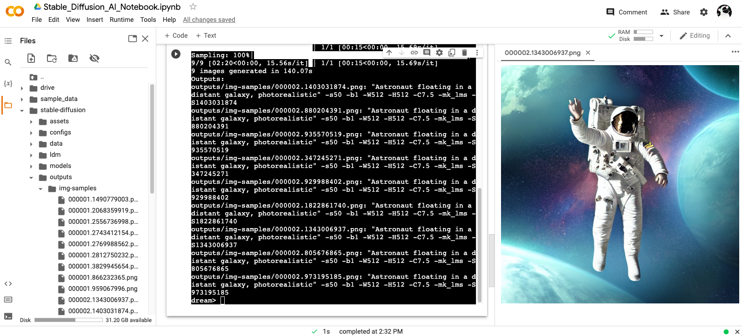
Task: Open cell editor settings gear
Action: (439, 53)
